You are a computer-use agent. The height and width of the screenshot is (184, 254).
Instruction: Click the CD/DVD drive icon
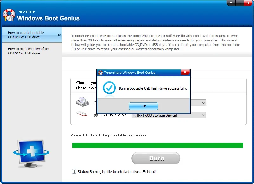pos(83,102)
